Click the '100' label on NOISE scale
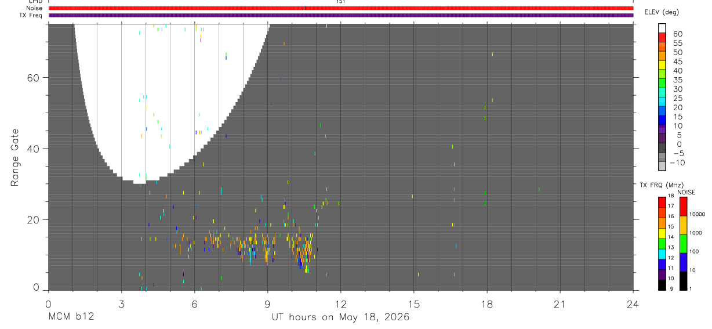The width and height of the screenshot is (712, 329). 693,251
